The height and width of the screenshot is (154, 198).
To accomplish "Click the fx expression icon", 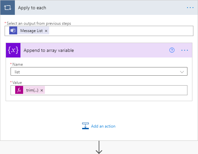I will tap(19, 90).
